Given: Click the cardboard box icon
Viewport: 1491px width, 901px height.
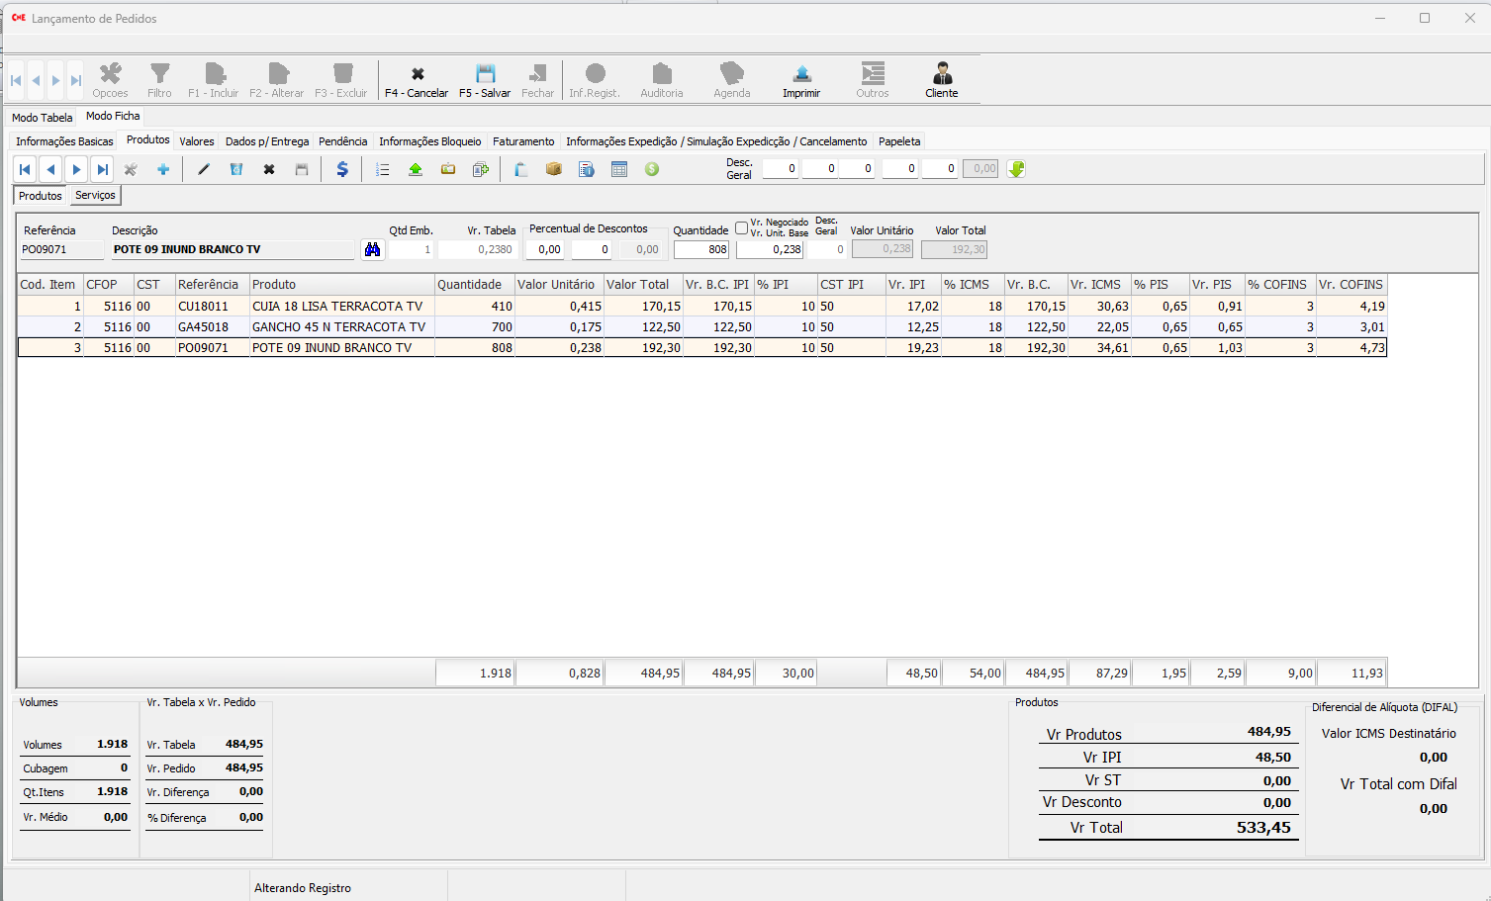Looking at the screenshot, I should click(x=554, y=169).
